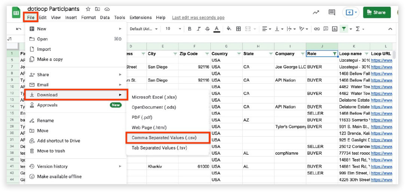This screenshot has height=192, width=405.
Task: Check the cloud save status icon
Action: [x=107, y=9]
